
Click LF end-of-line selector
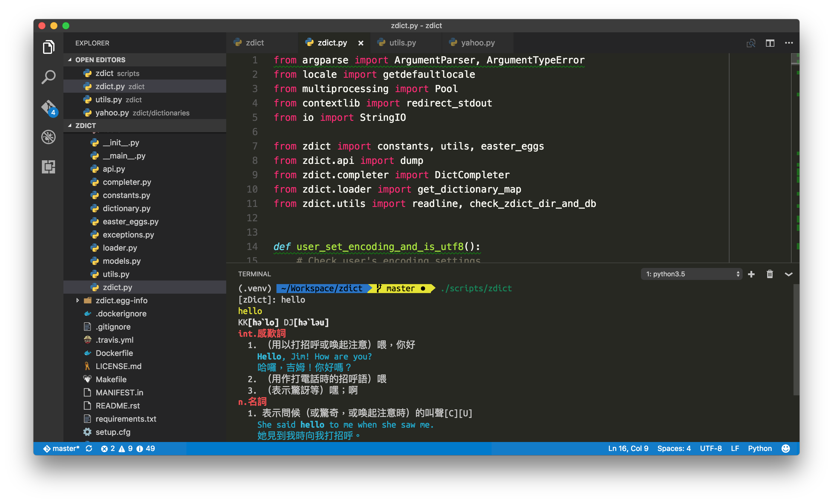735,448
